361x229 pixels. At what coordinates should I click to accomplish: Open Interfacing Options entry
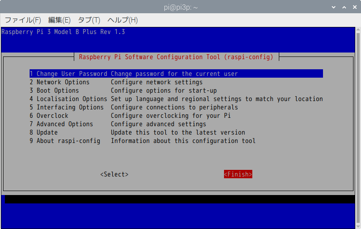(66, 107)
